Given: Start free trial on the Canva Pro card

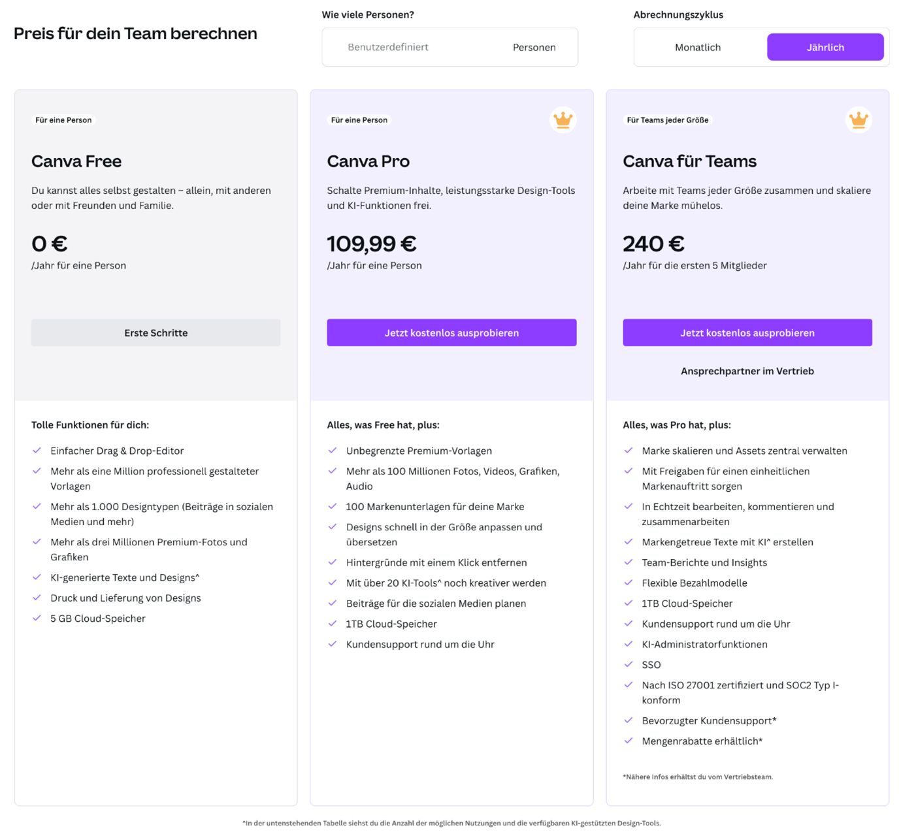Looking at the screenshot, I should (451, 332).
